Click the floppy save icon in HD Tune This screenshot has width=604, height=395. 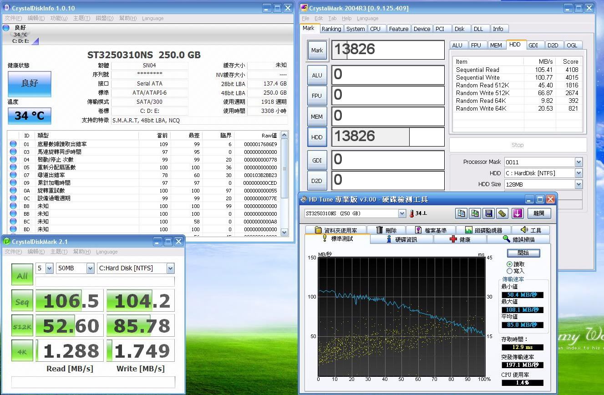pos(489,213)
